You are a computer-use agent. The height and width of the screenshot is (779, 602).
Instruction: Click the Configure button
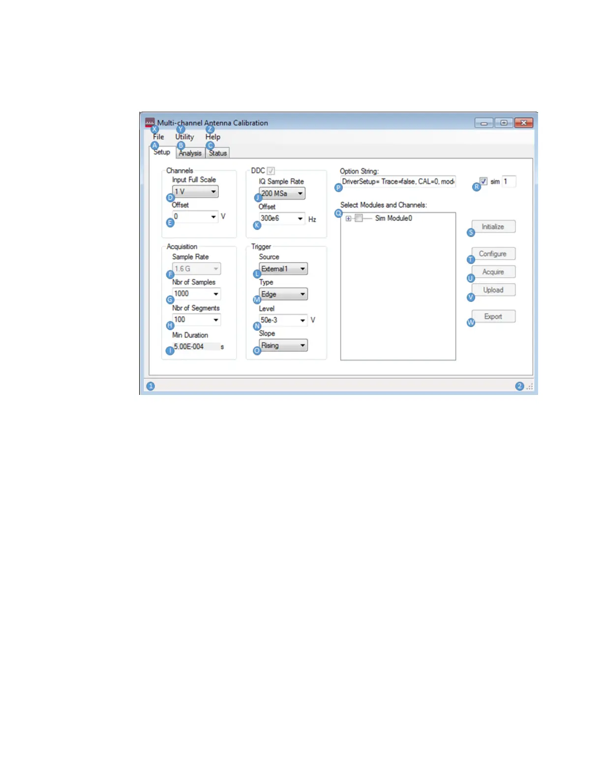[x=493, y=254]
